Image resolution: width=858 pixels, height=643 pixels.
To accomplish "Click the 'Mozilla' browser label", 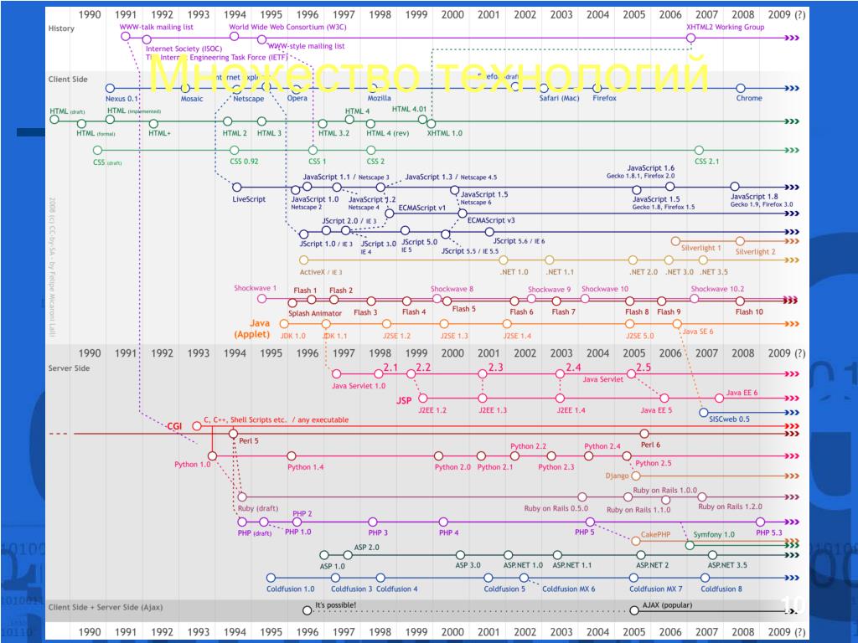I will 380,99.
